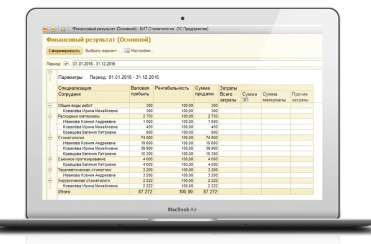Click the round dropdown arrow icon in title bar
Image resolution: width=371 pixels, height=244 pixels.
tap(53, 28)
